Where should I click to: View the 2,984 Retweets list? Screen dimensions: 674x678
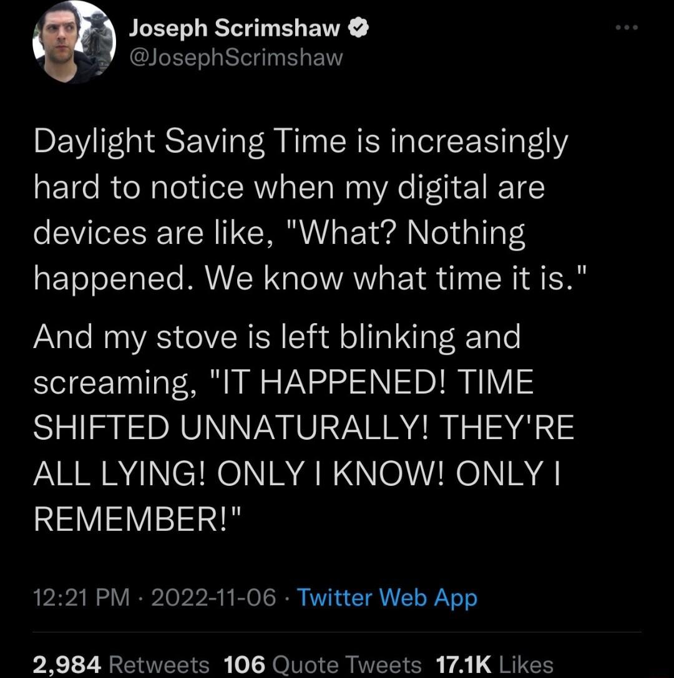(120, 665)
